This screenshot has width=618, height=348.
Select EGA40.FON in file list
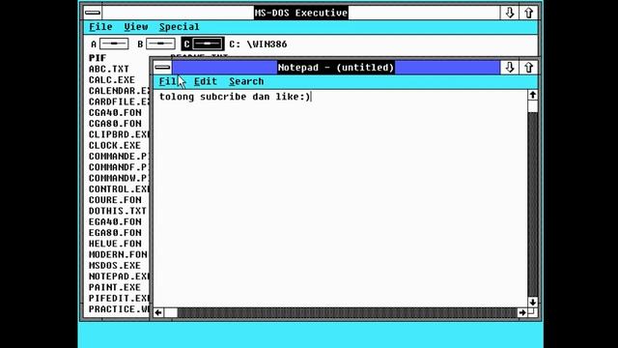click(115, 221)
